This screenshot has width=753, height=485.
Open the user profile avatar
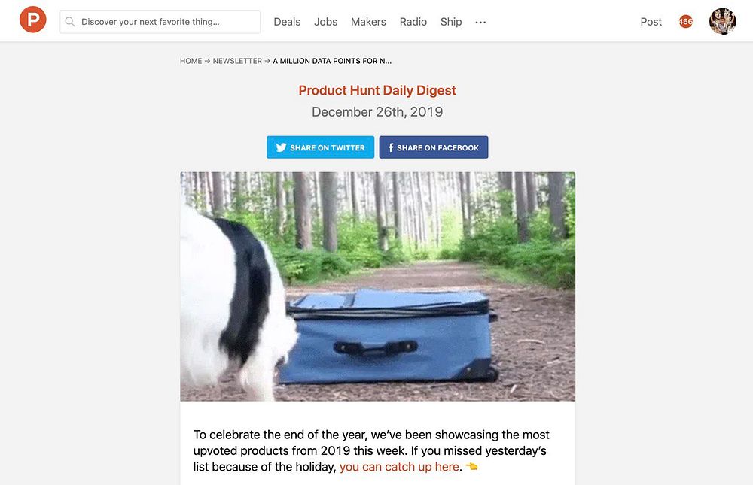coord(722,21)
